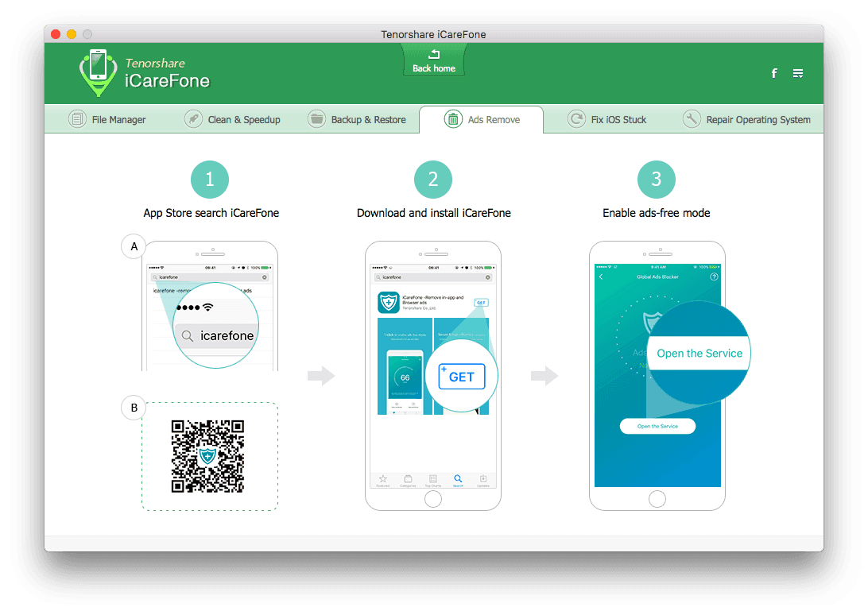The width and height of the screenshot is (868, 615).
Task: Minimize the window with yellow button
Action: pos(72,33)
